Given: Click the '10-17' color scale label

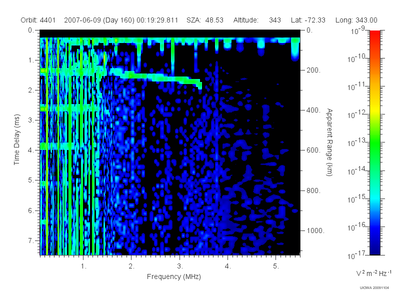Looking at the screenshot, I should point(357,255).
